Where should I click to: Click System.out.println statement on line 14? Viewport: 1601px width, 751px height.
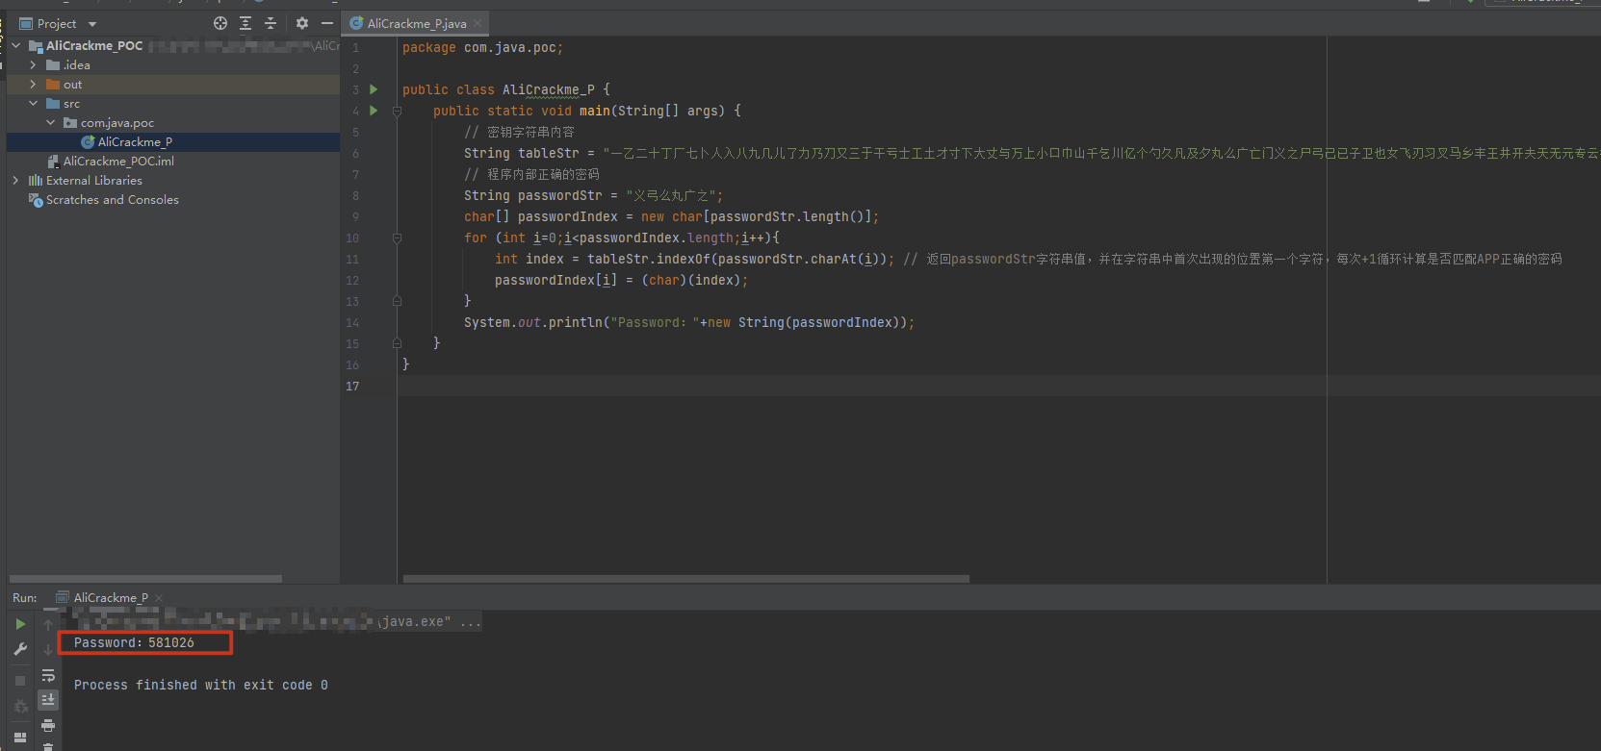(x=688, y=322)
